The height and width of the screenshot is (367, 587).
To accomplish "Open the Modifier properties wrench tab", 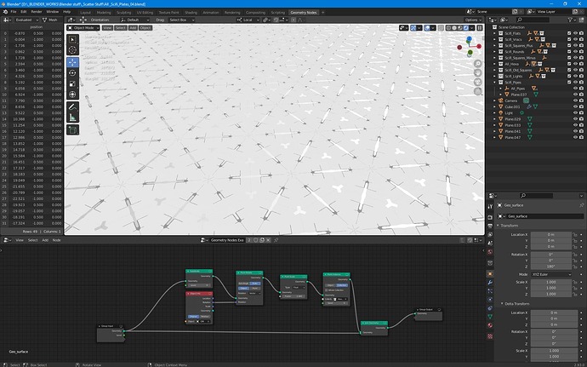I will [490, 283].
